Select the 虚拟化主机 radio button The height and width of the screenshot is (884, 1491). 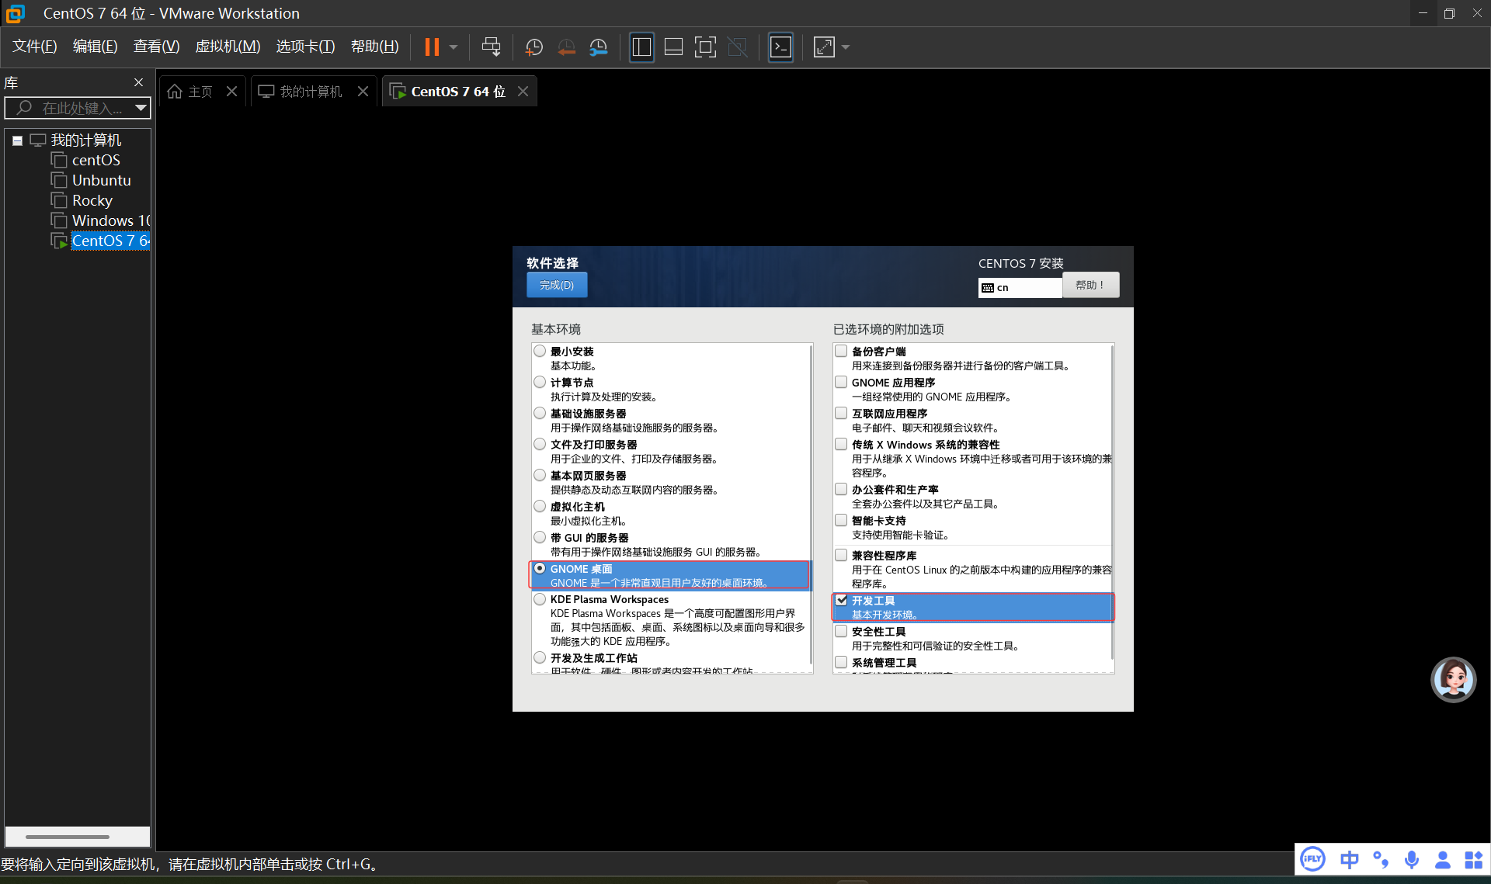(x=540, y=507)
